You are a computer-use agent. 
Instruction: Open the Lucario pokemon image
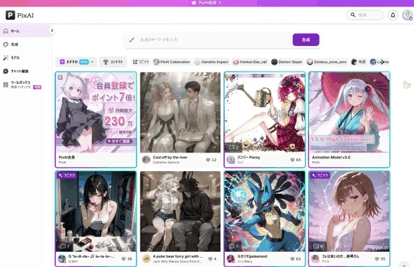264,211
